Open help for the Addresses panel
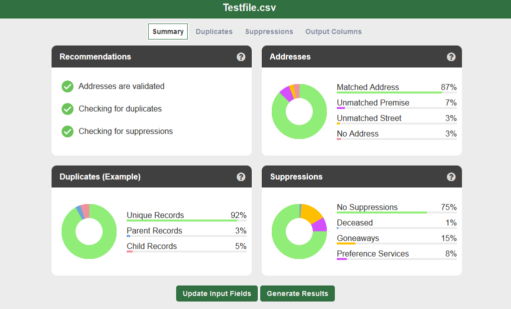The image size is (511, 309). 451,57
